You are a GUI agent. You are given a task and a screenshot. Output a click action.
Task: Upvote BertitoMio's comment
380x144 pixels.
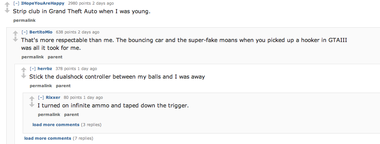(x=16, y=33)
